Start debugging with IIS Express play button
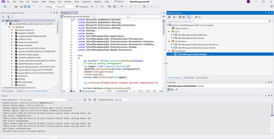Image resolution: width=274 pixels, height=139 pixels. point(77,7)
